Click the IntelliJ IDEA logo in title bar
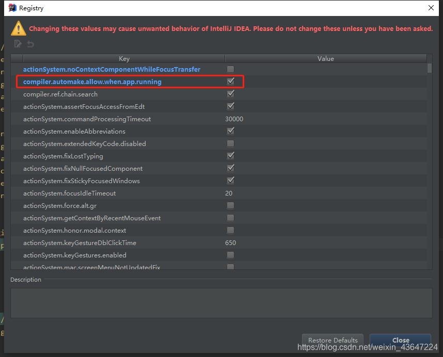443x357 pixels. click(x=12, y=8)
